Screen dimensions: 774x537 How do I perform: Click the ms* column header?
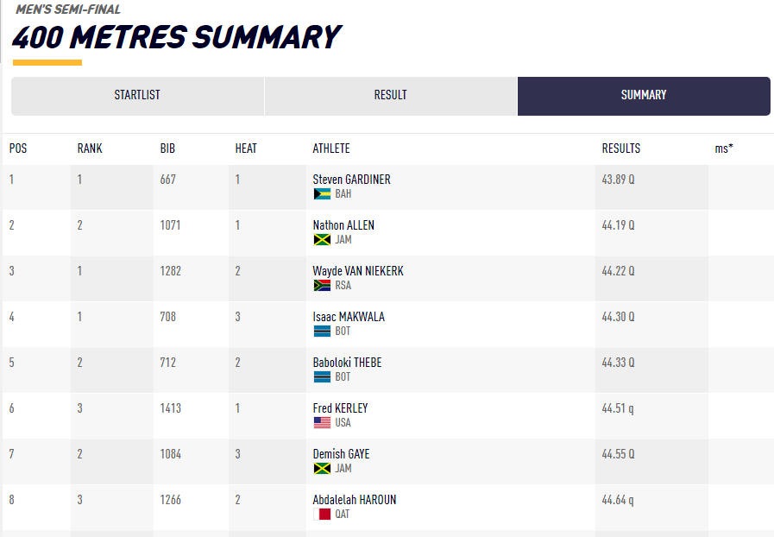[723, 148]
